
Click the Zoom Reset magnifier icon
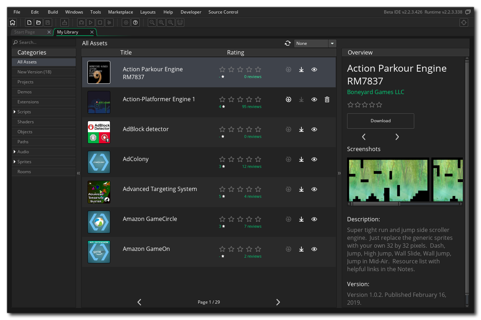pos(161,22)
